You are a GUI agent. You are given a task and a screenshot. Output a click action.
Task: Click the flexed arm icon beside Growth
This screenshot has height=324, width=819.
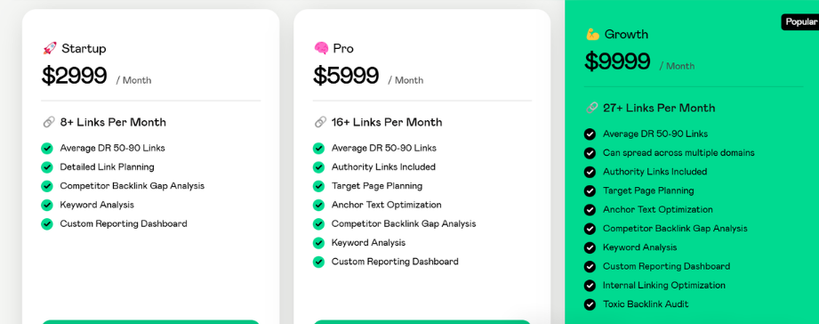click(592, 35)
